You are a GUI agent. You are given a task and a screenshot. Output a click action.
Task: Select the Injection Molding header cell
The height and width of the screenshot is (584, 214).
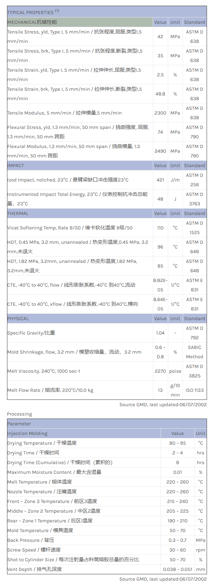tap(27, 433)
